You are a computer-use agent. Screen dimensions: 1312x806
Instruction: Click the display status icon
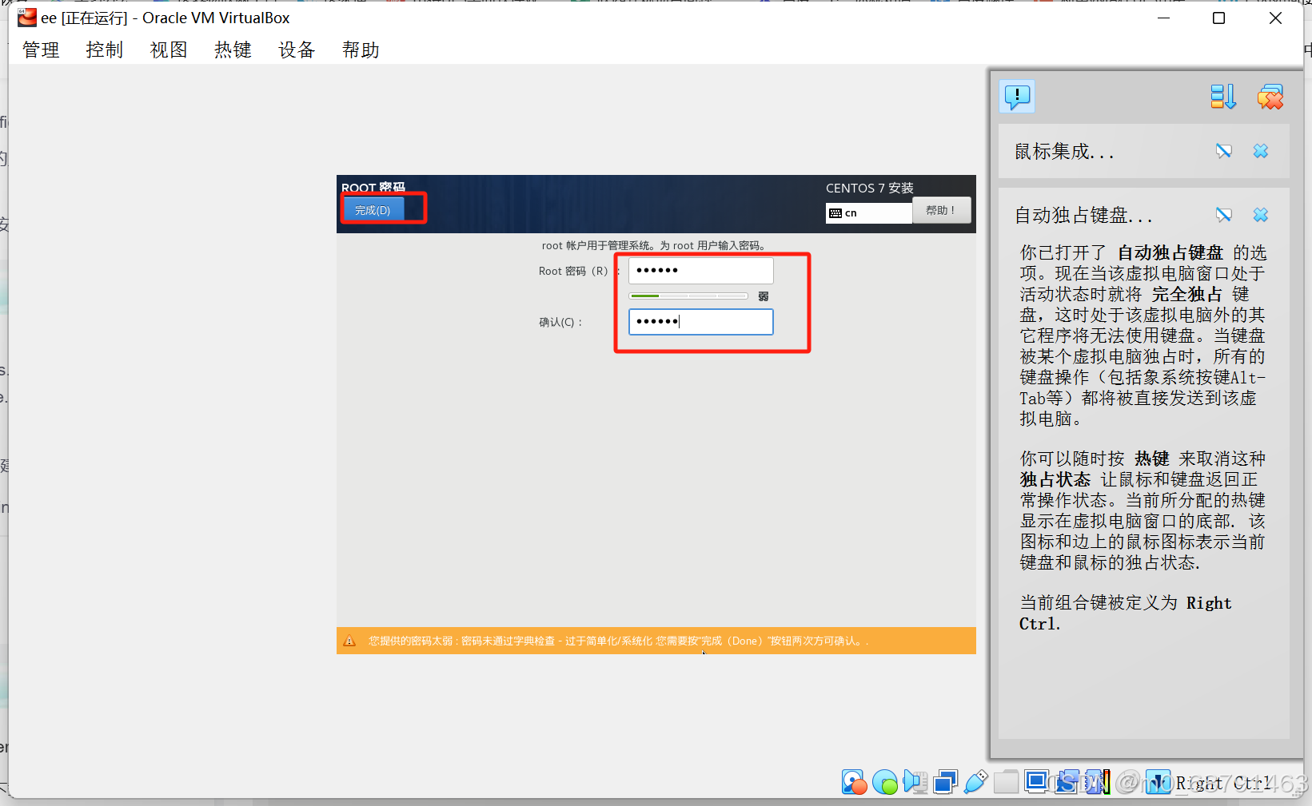(1036, 781)
